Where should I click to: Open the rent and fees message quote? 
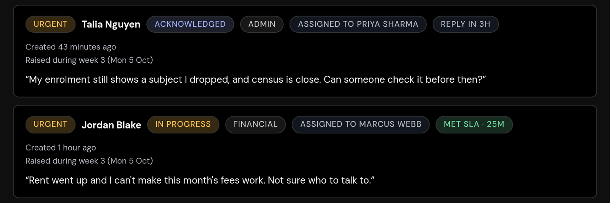point(200,180)
